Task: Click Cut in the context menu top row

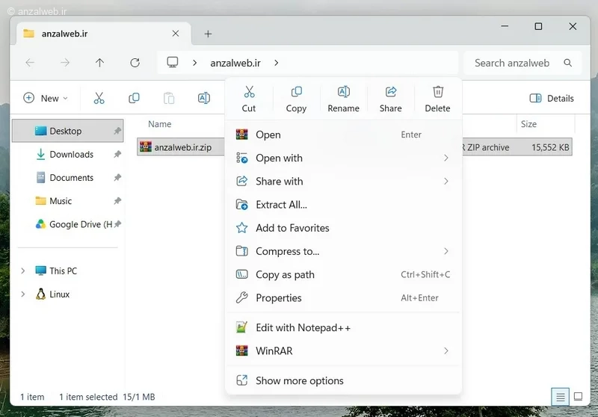Action: pos(249,99)
